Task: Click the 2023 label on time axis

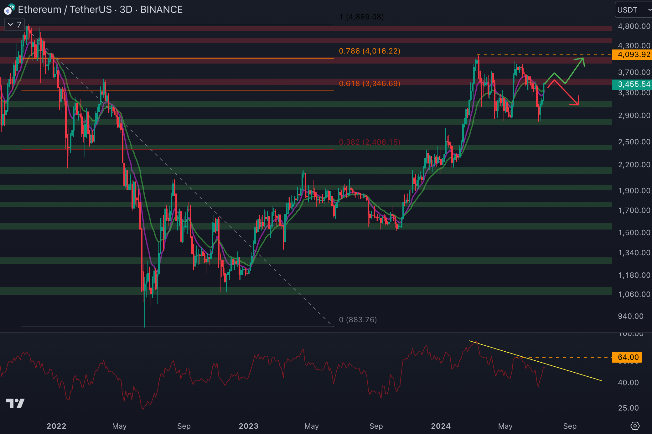Action: click(x=249, y=426)
